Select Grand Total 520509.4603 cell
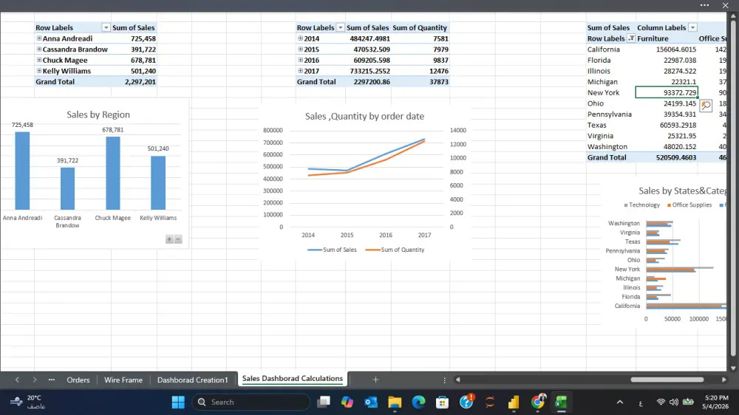Screen dimensions: 739x415 [667, 157]
